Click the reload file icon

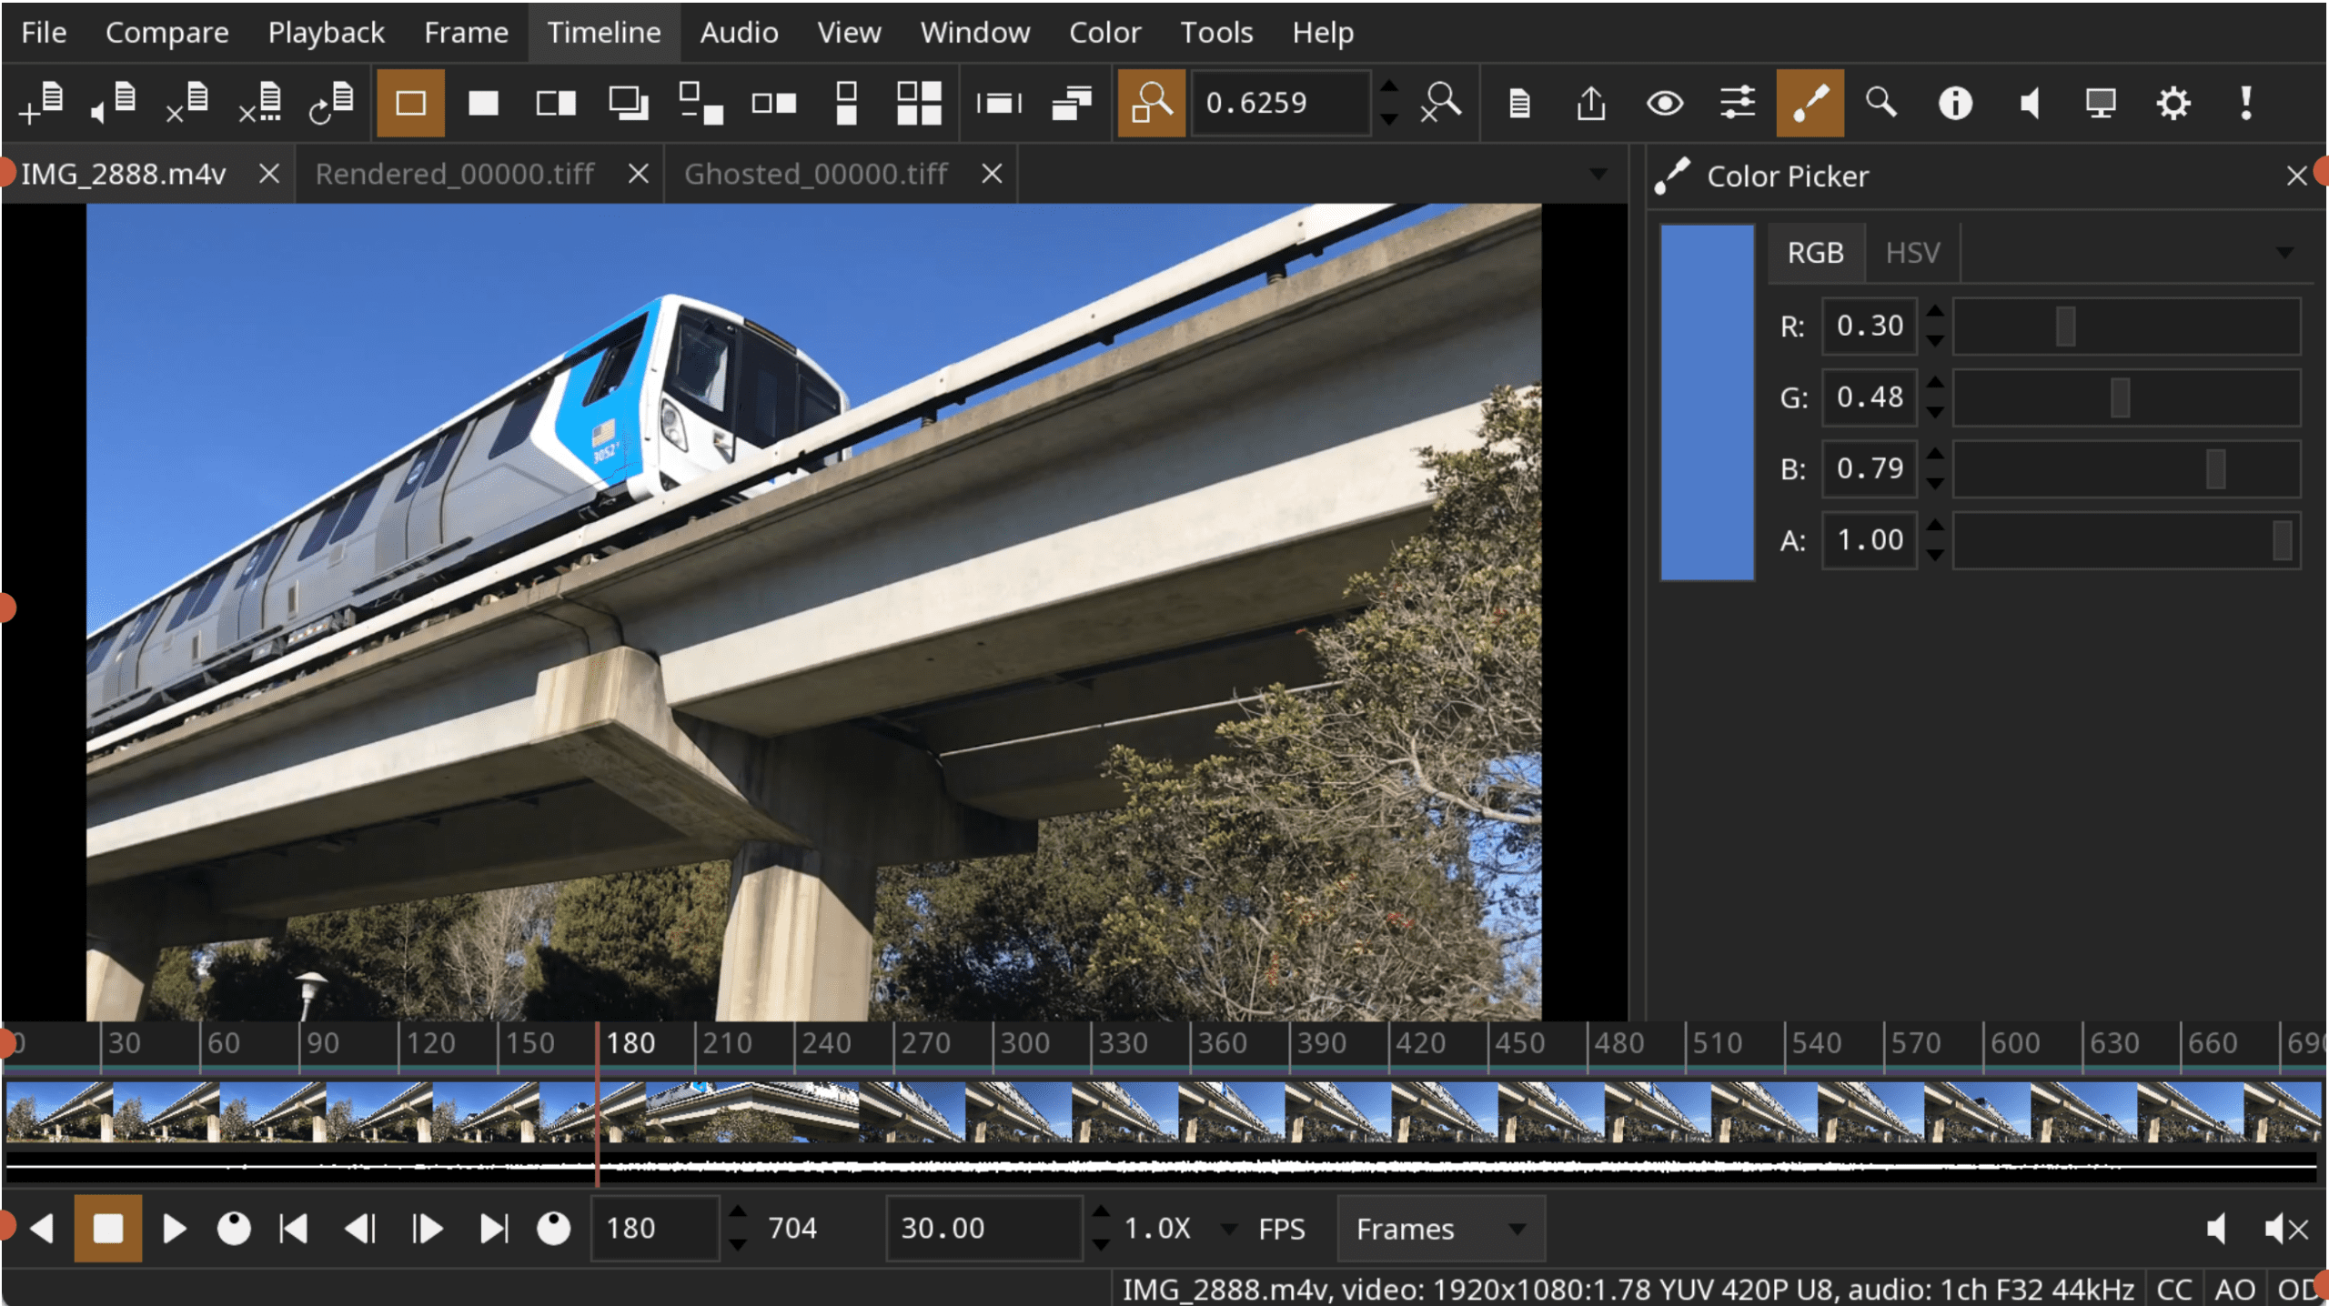tap(331, 102)
